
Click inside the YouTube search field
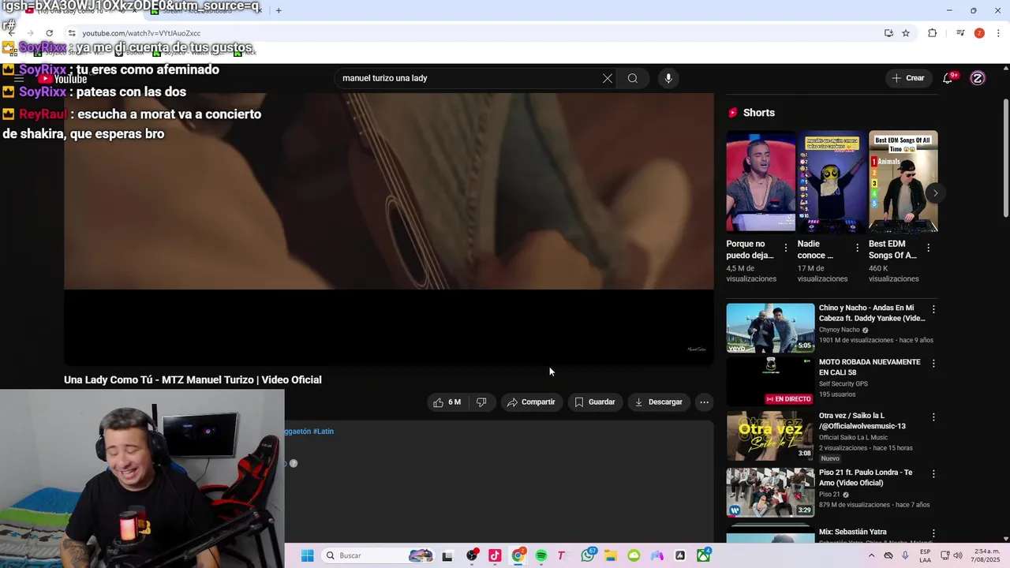[x=469, y=78]
